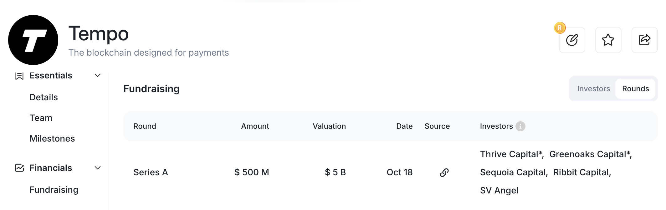Click the gold R coin badge
Screen dimensions: 666x210
pos(560,28)
